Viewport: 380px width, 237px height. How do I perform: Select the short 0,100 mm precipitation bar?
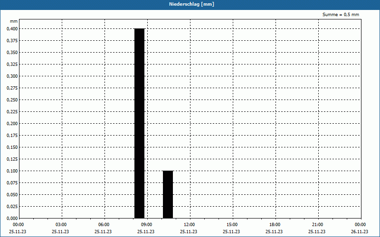pyautogui.click(x=168, y=194)
